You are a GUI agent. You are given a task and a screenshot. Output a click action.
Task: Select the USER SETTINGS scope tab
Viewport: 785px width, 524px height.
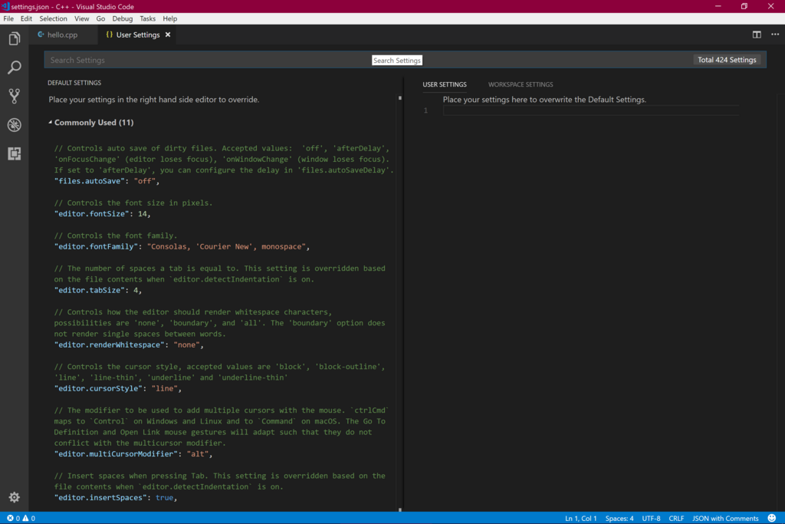[445, 84]
